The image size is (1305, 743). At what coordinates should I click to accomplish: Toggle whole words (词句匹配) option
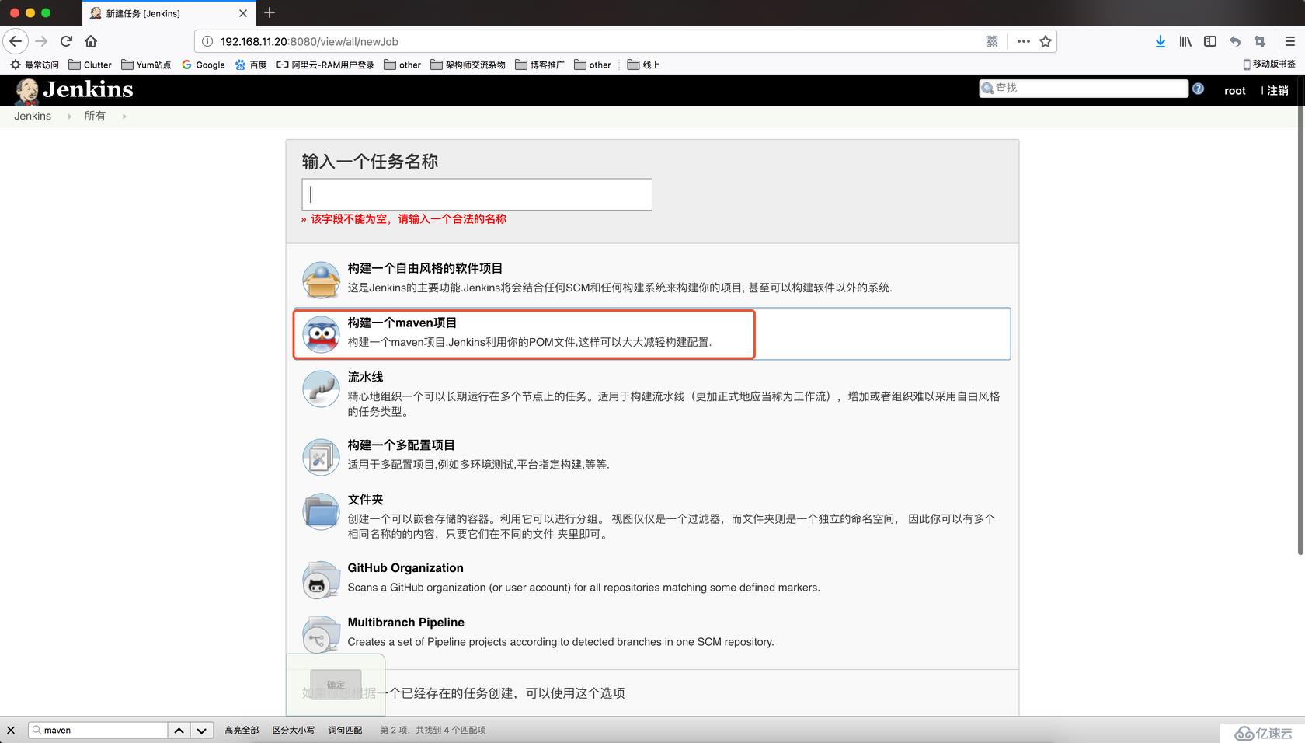[345, 730]
